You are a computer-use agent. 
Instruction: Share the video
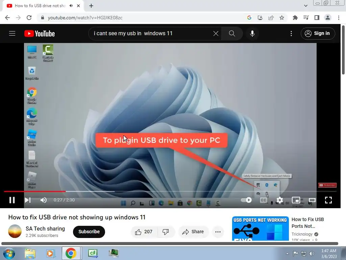click(x=193, y=232)
